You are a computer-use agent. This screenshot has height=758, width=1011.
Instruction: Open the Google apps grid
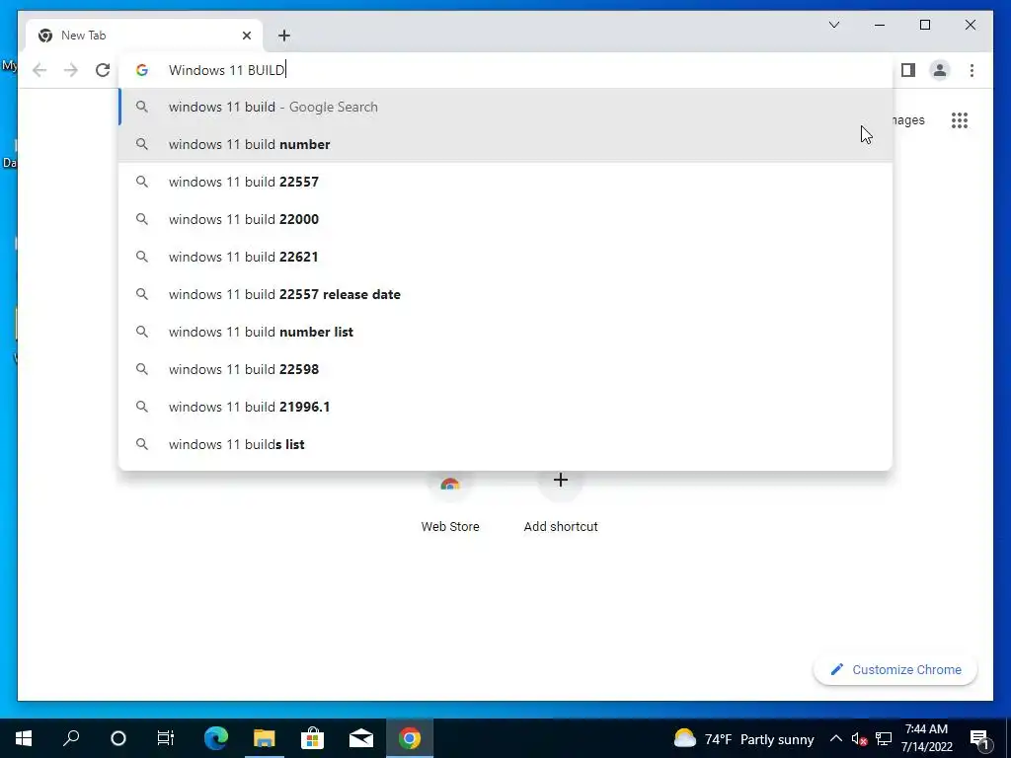[960, 120]
